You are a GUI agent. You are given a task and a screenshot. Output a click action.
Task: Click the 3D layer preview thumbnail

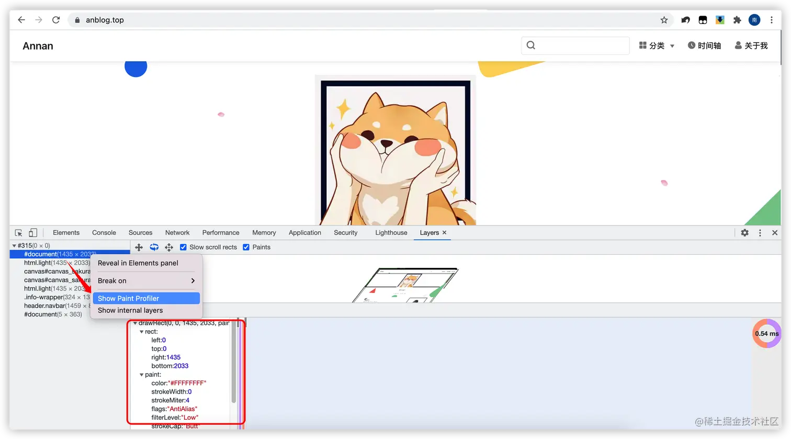click(405, 285)
